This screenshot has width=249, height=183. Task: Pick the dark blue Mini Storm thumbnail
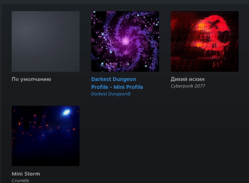[x=46, y=136]
